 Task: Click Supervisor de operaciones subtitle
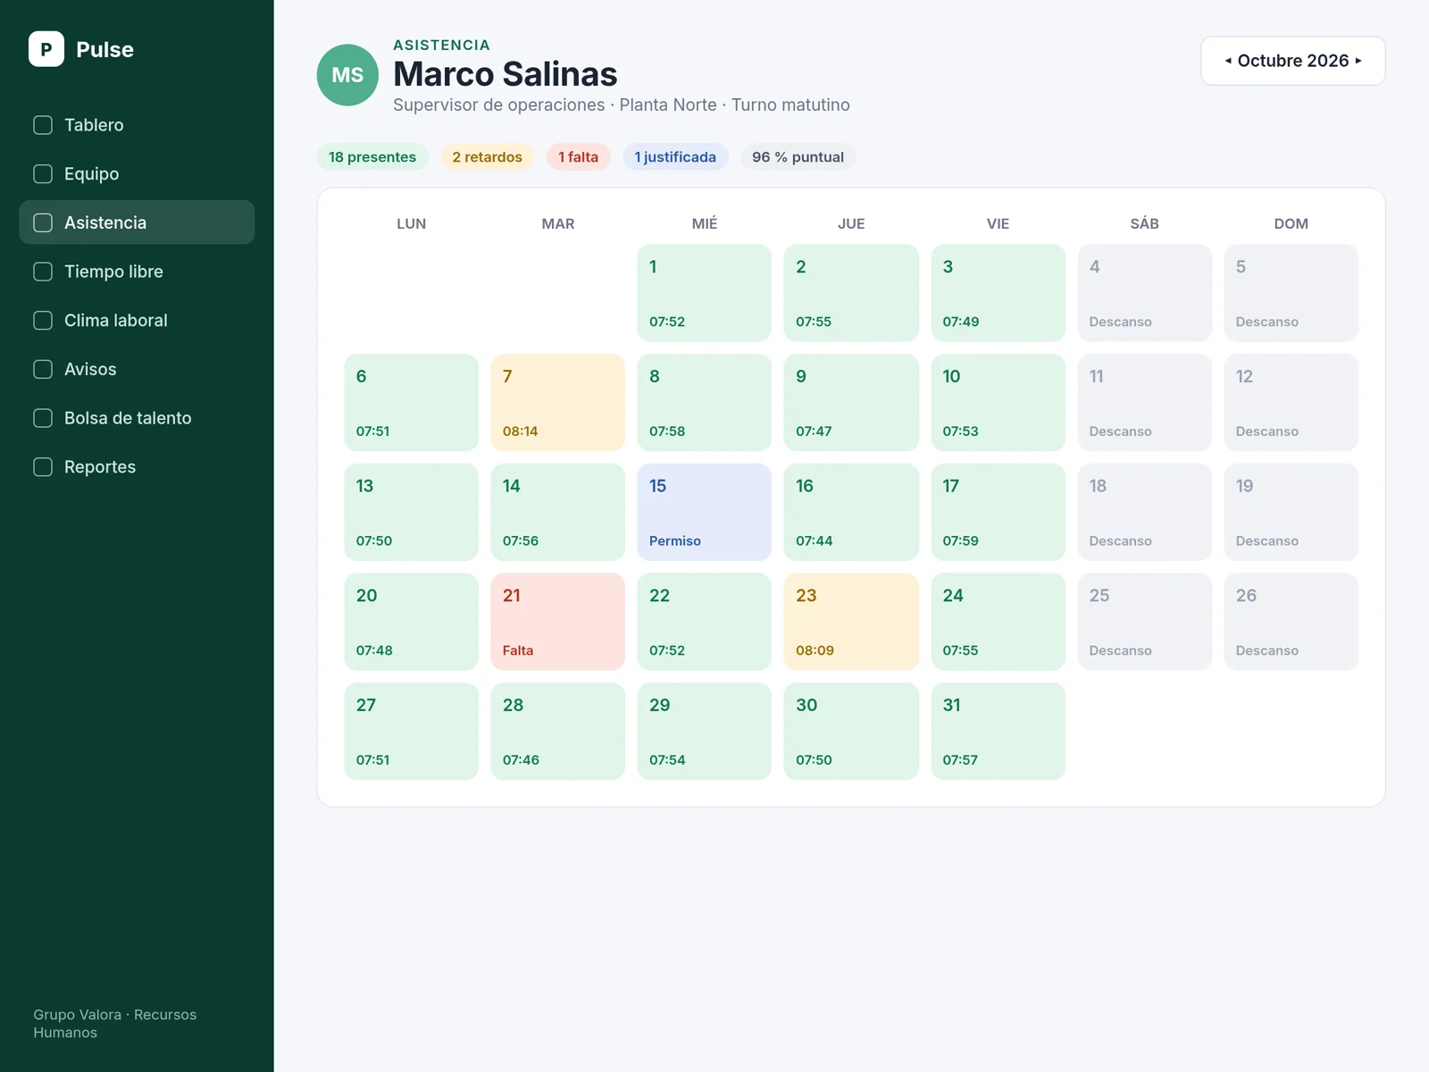point(622,105)
